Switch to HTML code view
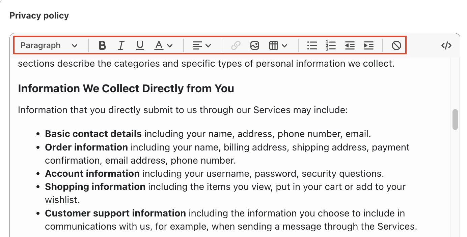467x237 pixels. tap(446, 45)
